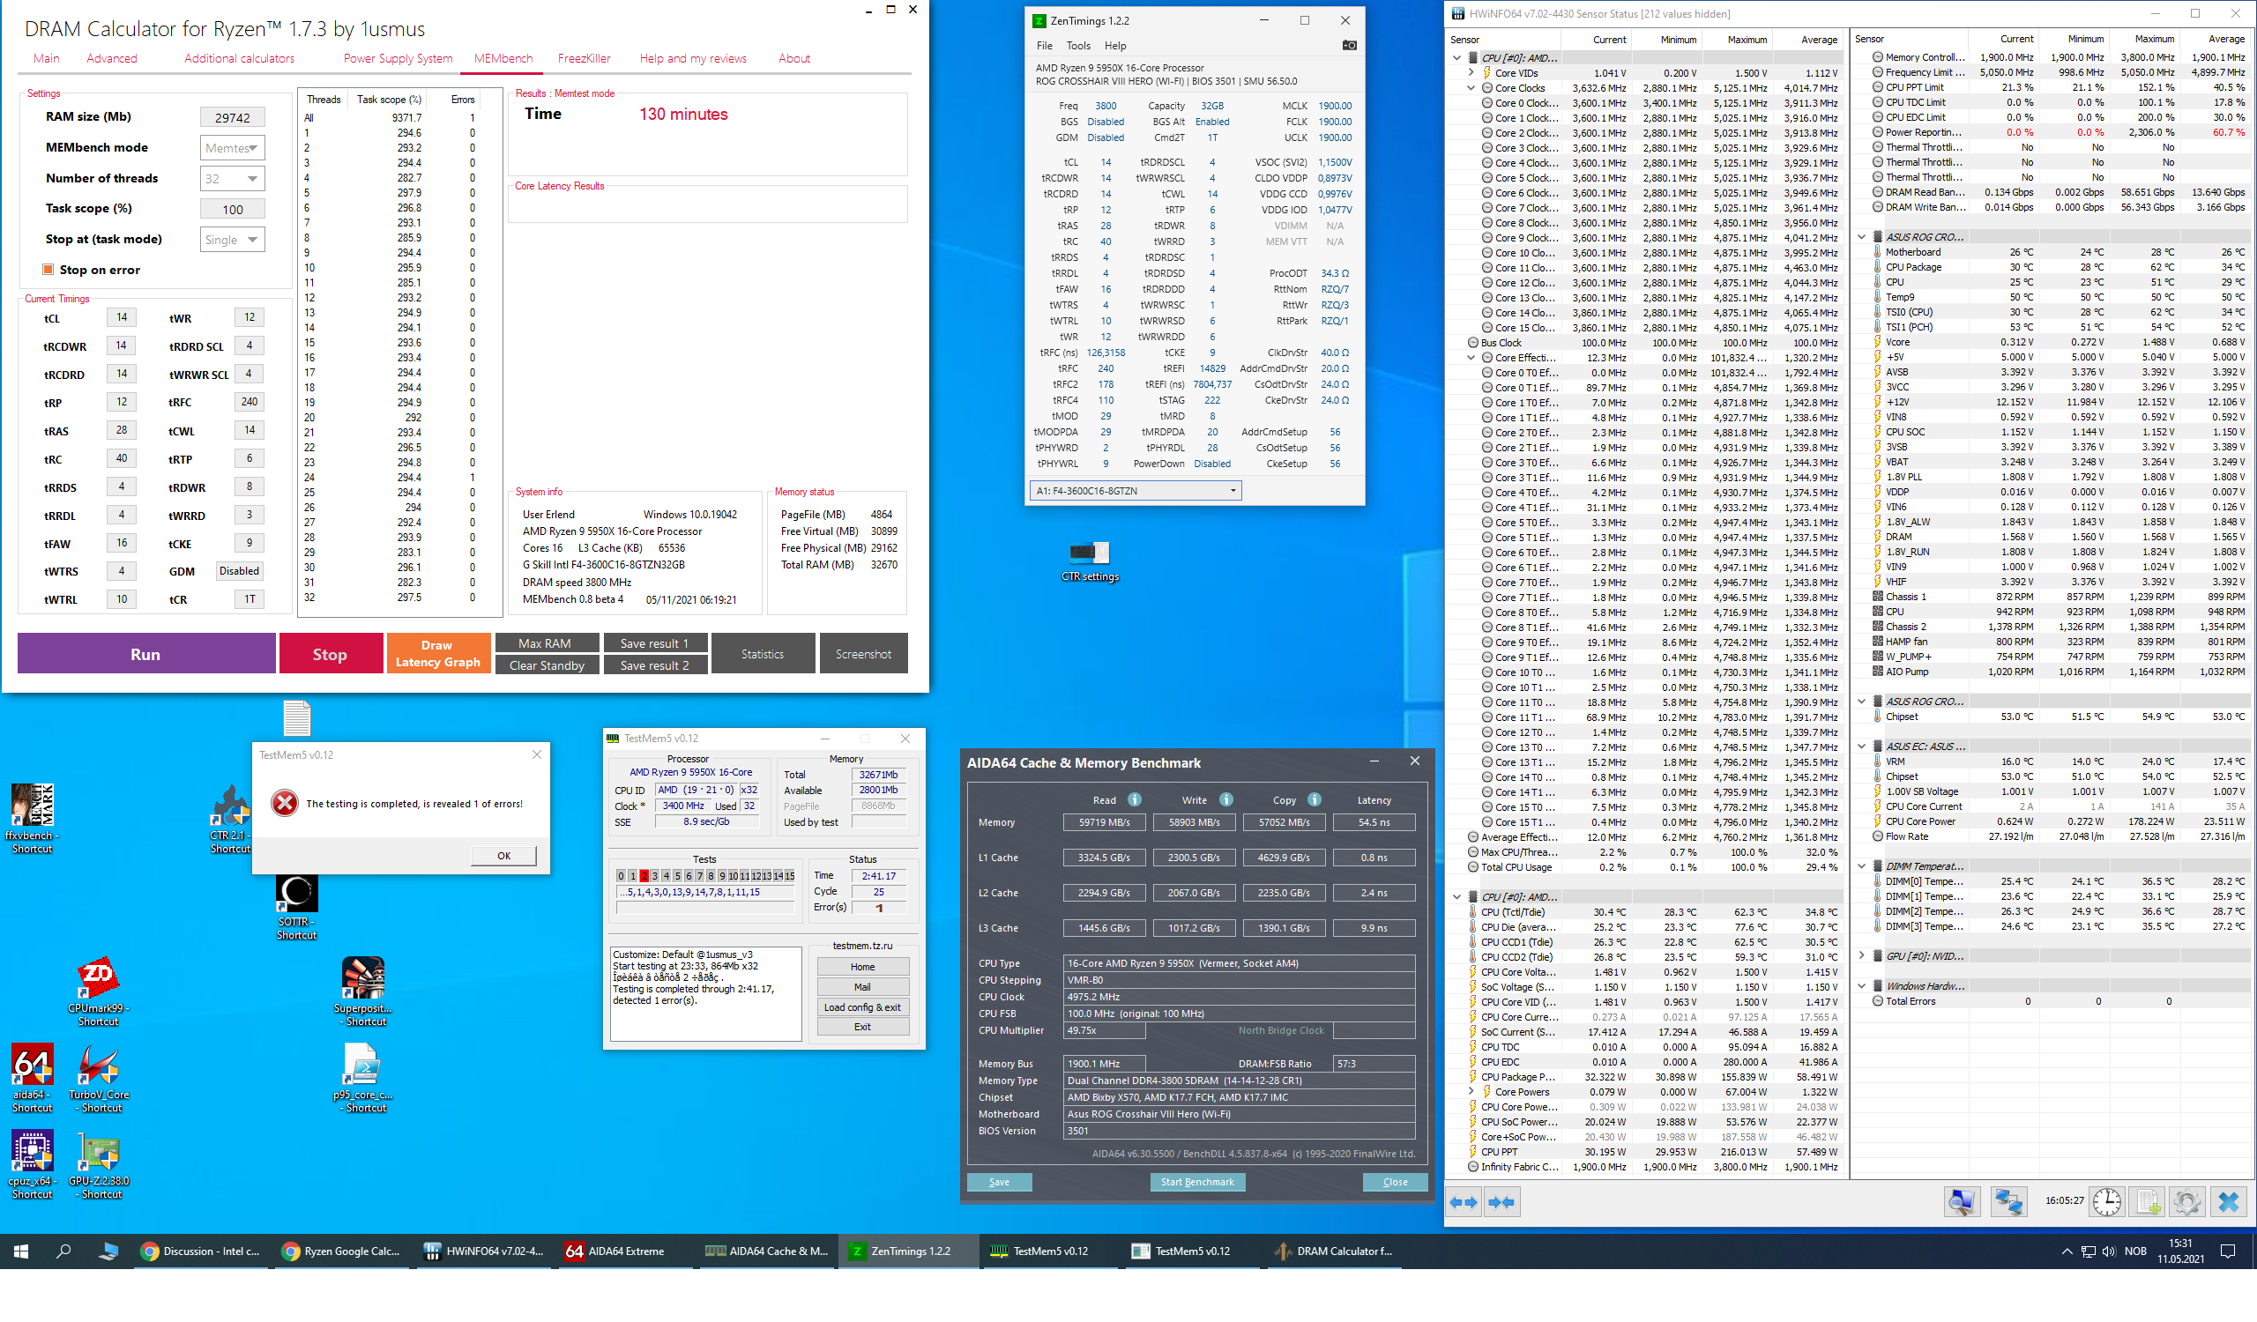Screen dimensions: 2257x1322
Task: Open the taskbar notification center icon
Action: click(2228, 1251)
